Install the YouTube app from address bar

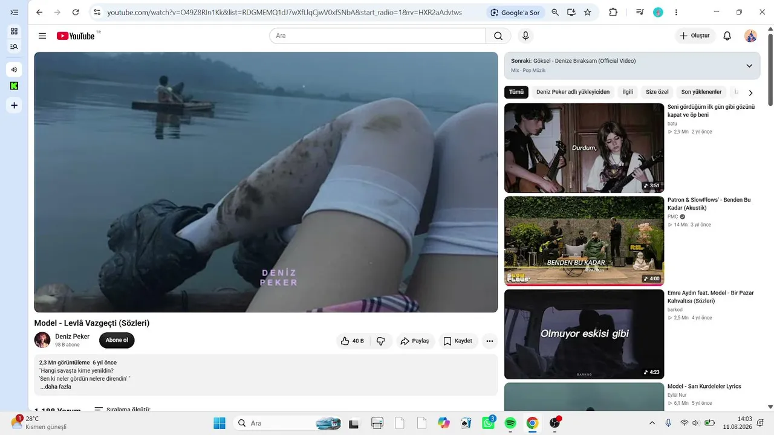click(571, 12)
